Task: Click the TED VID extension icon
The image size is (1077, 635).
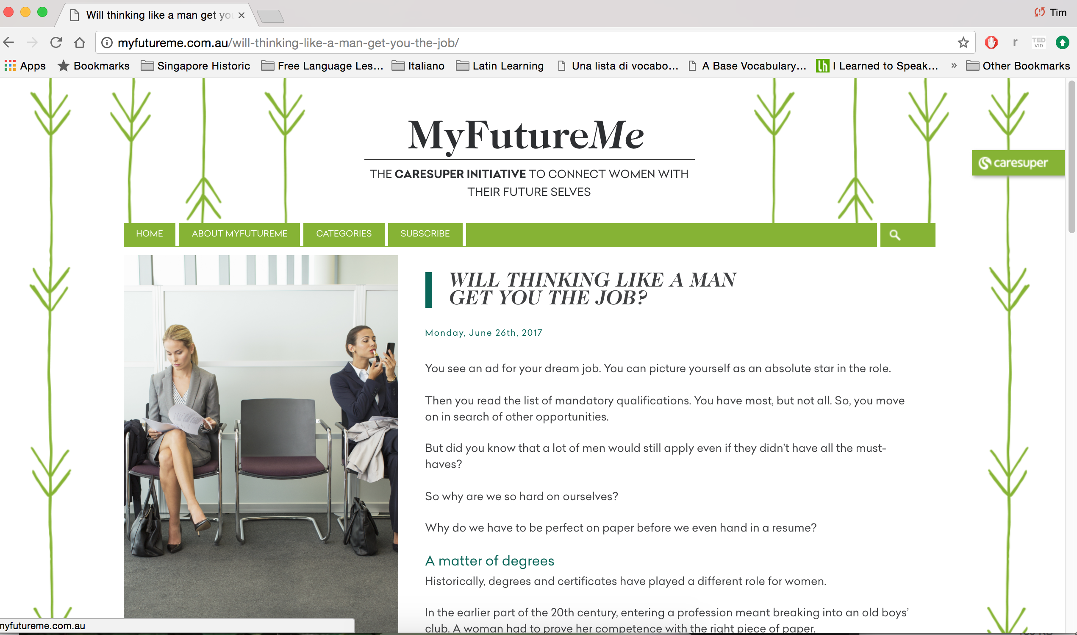Action: (1038, 42)
